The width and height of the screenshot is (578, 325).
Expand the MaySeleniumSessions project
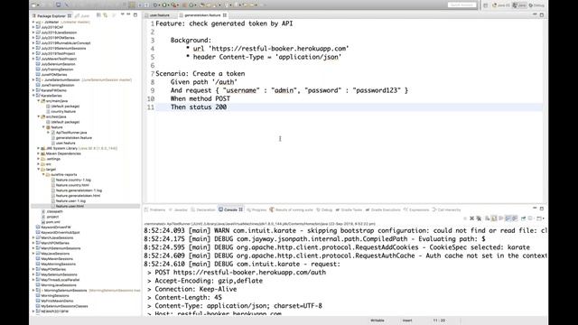(33, 274)
